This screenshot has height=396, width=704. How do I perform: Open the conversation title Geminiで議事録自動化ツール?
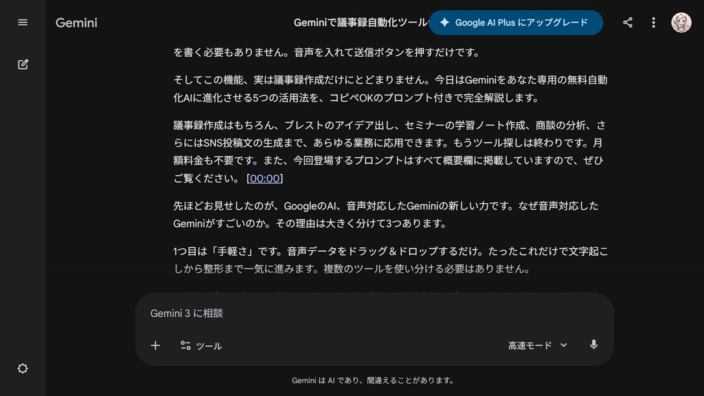(360, 22)
